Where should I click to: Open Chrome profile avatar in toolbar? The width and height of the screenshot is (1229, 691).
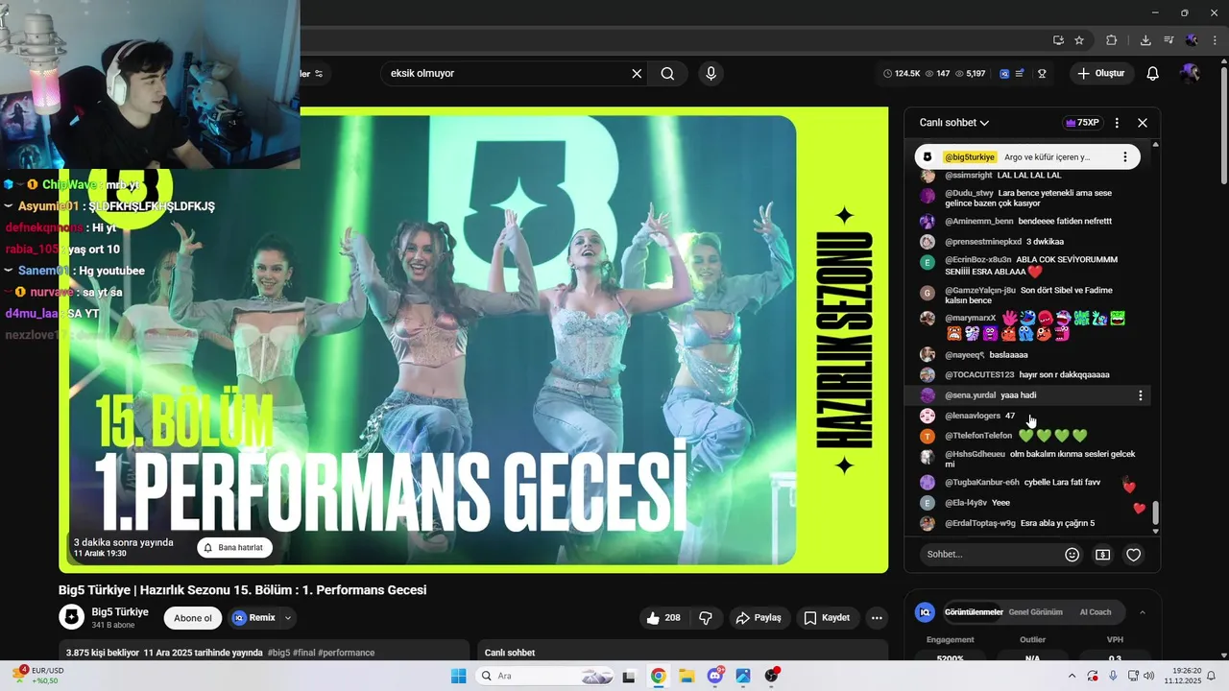coord(1192,40)
